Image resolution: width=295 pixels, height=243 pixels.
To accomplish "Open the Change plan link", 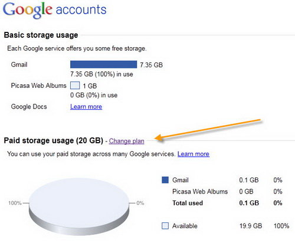I will [126, 141].
